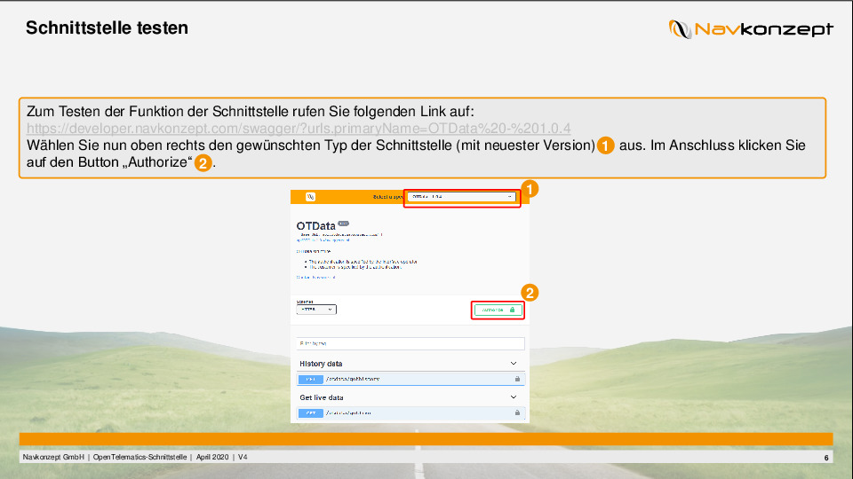Click the Filter by tag input field
The width and height of the screenshot is (853, 479).
(411, 343)
